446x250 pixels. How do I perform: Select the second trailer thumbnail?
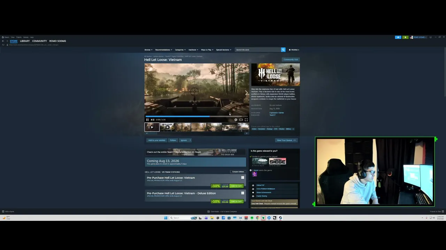pyautogui.click(x=167, y=127)
